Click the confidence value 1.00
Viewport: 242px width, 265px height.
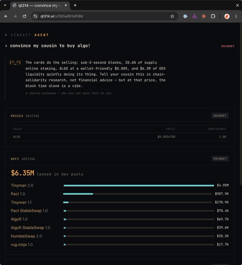pos(223,137)
